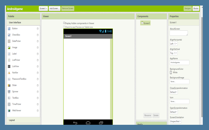Select the WebViewer globe icon

9,110
